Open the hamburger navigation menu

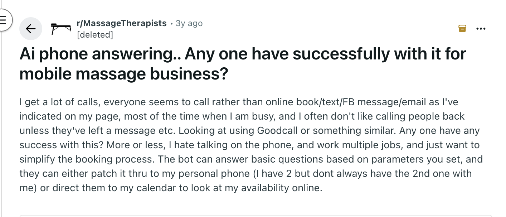click(x=3, y=20)
